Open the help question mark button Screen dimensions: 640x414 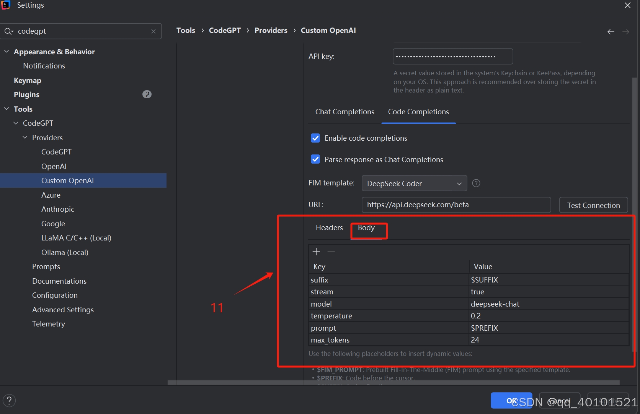9,401
